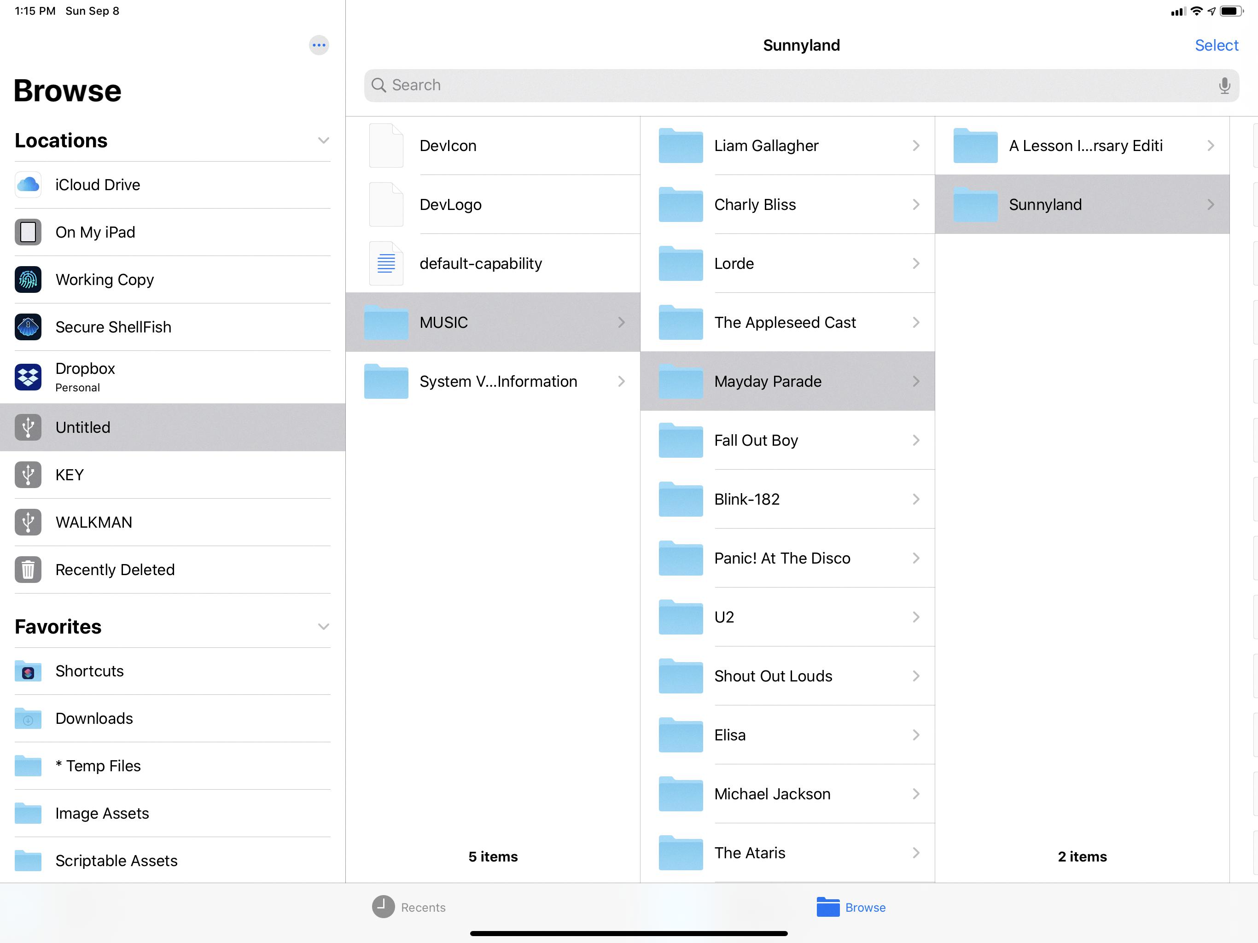The width and height of the screenshot is (1258, 943).
Task: Switch to the Recents tab
Action: click(x=409, y=907)
